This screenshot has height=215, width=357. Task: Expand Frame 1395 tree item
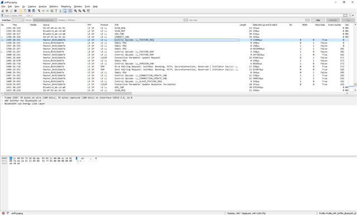pyautogui.click(x=2, y=97)
